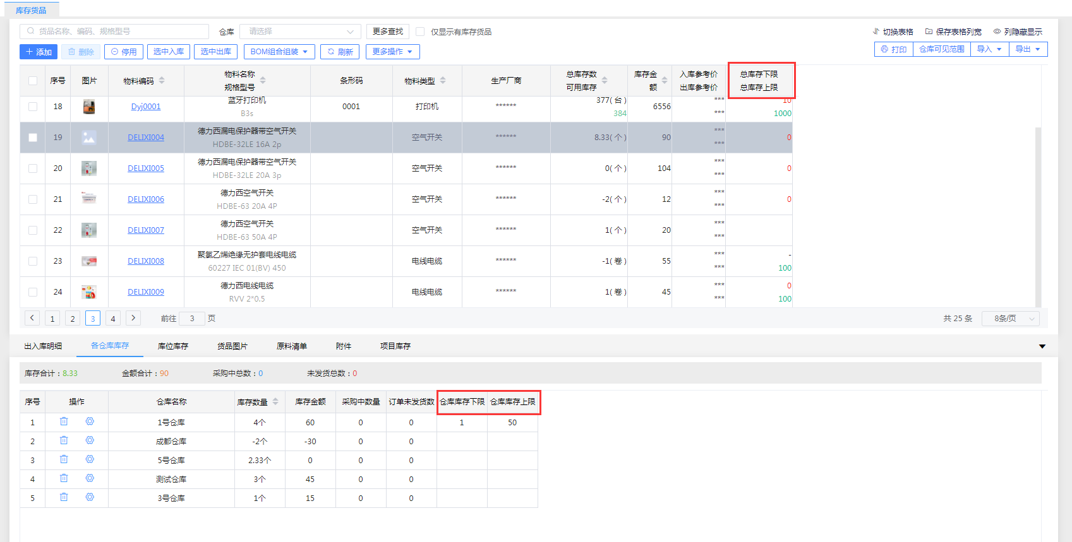1072x542 pixels.
Task: Click the 更多查找 button
Action: [x=388, y=32]
